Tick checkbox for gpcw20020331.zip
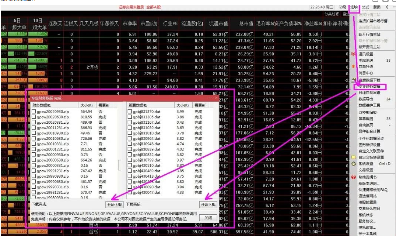The height and width of the screenshot is (236, 396). pos(34,122)
